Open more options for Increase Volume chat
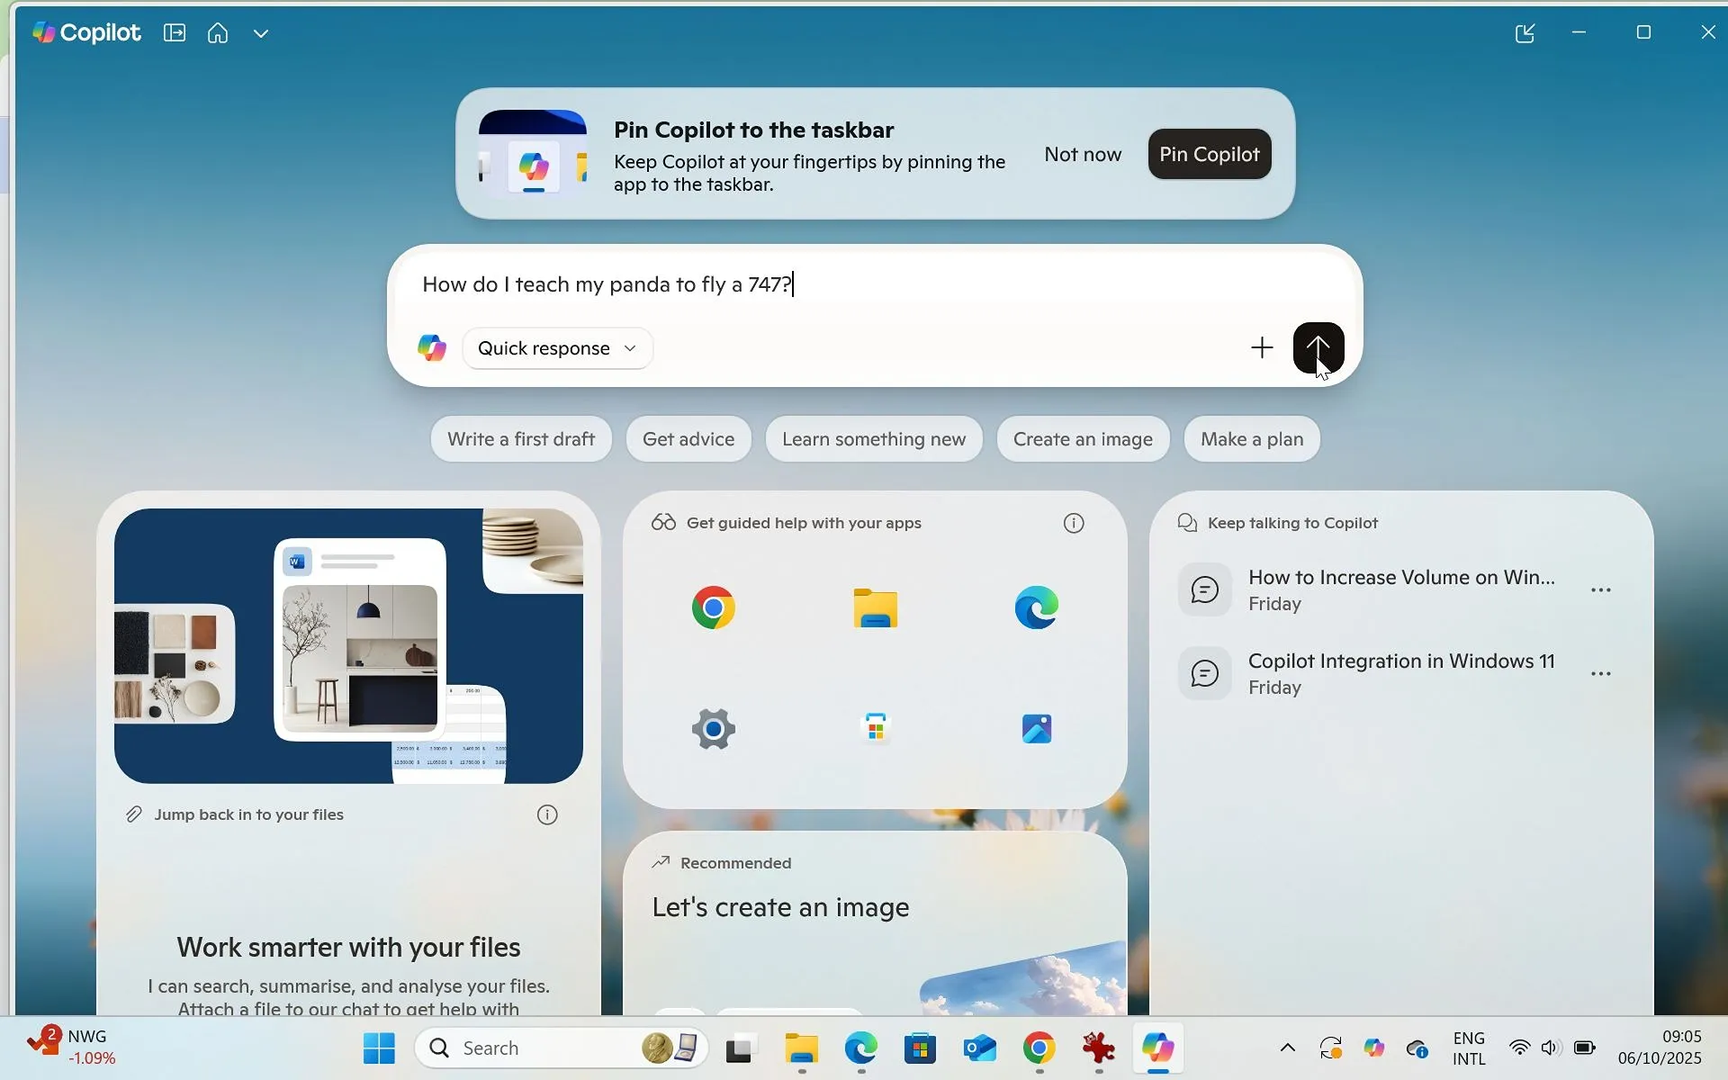Viewport: 1728px width, 1080px height. pyautogui.click(x=1600, y=590)
